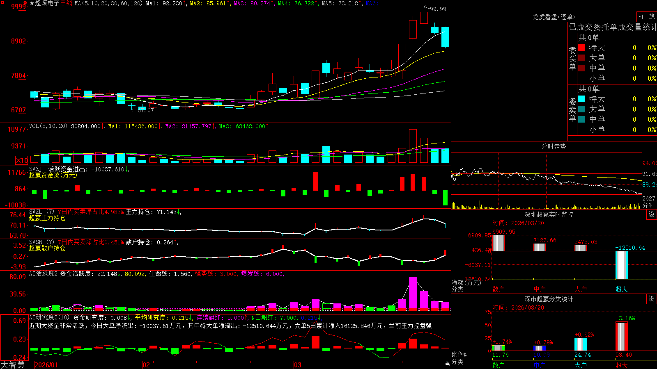Click 超赢散户持仓 label
657x369 pixels.
click(x=47, y=248)
